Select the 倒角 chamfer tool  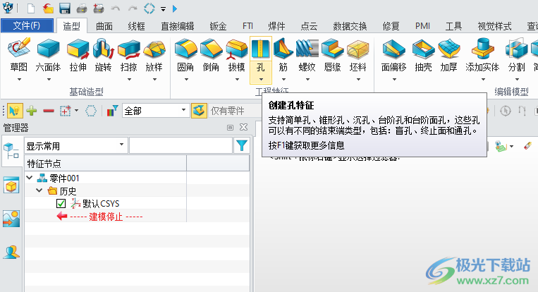tap(211, 55)
